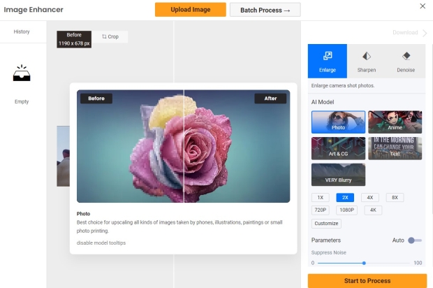The image size is (433, 288).
Task: Set enlargement scale to 1X
Action: click(x=321, y=198)
